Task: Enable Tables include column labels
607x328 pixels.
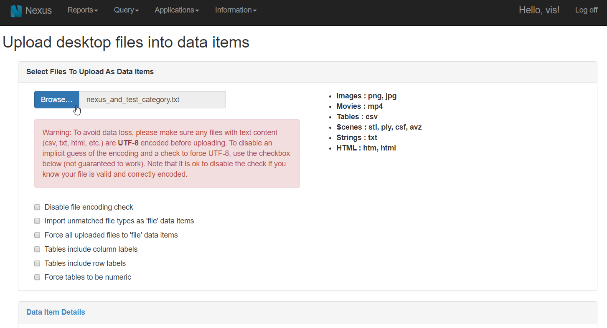Action: pyautogui.click(x=37, y=249)
